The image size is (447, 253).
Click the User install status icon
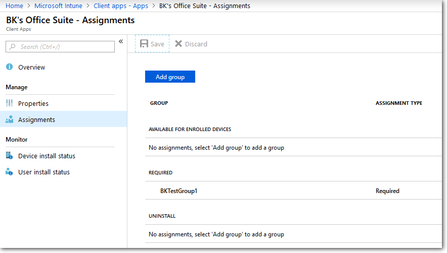tap(9, 172)
